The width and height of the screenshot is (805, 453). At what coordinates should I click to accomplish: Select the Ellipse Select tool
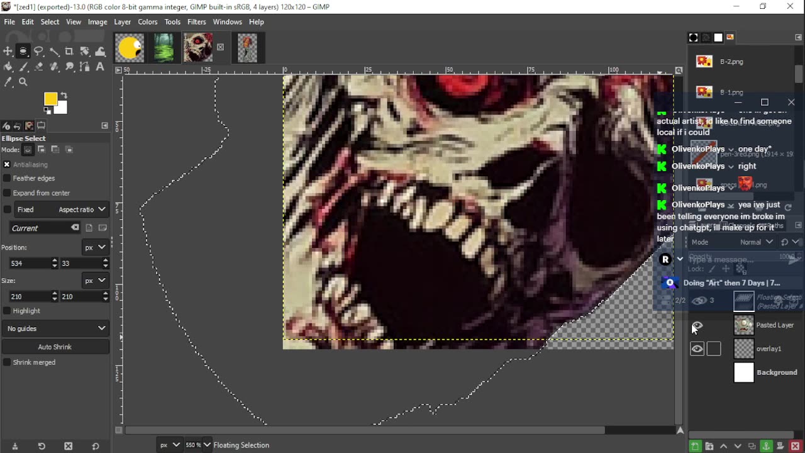click(23, 52)
